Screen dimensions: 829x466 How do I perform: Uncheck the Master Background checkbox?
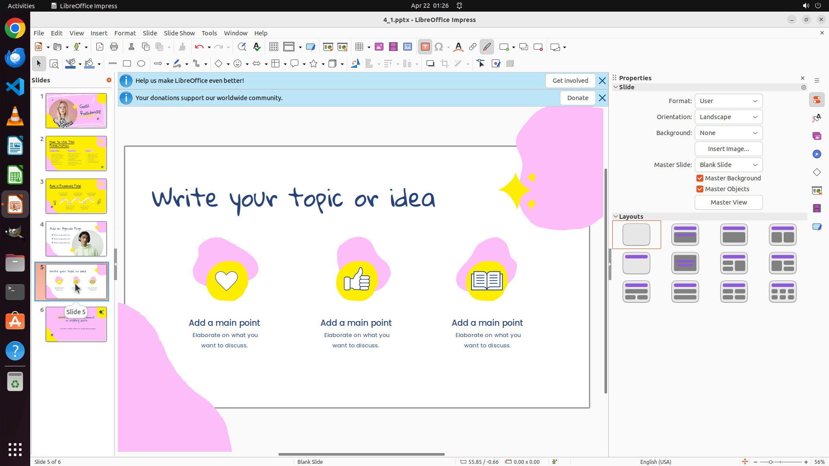coord(700,178)
